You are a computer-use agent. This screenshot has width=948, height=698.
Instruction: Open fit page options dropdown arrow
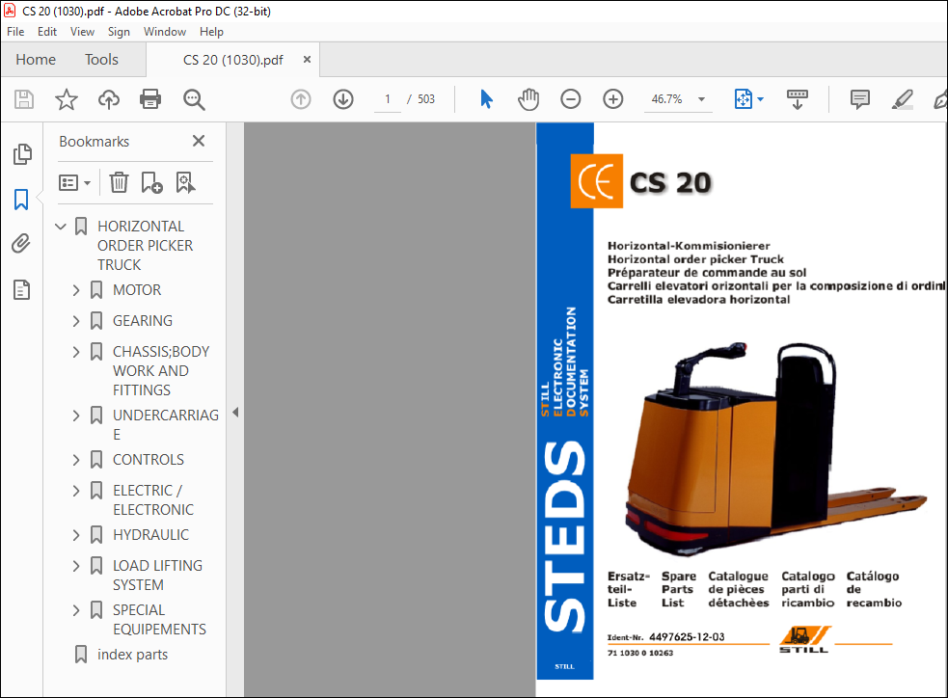761,99
